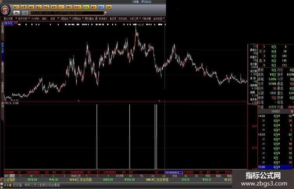Expand the 2图组合 dropdown arrow

70,18
